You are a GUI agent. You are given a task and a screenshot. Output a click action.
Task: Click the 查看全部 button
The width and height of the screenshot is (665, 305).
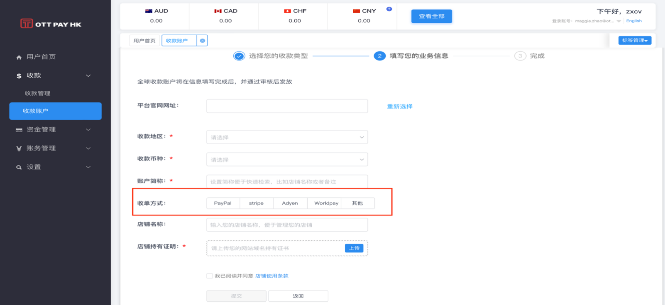[432, 16]
